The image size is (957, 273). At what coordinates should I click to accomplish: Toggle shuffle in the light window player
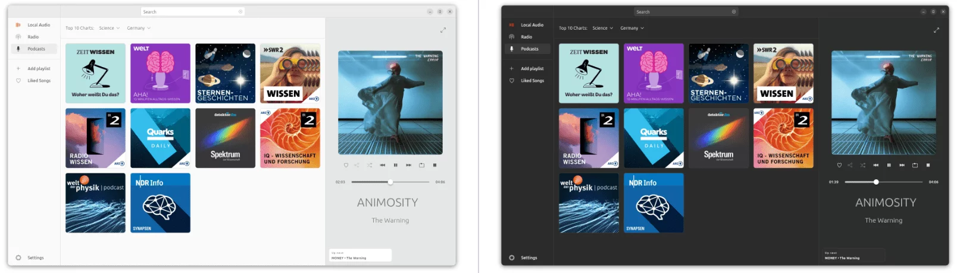pos(370,165)
